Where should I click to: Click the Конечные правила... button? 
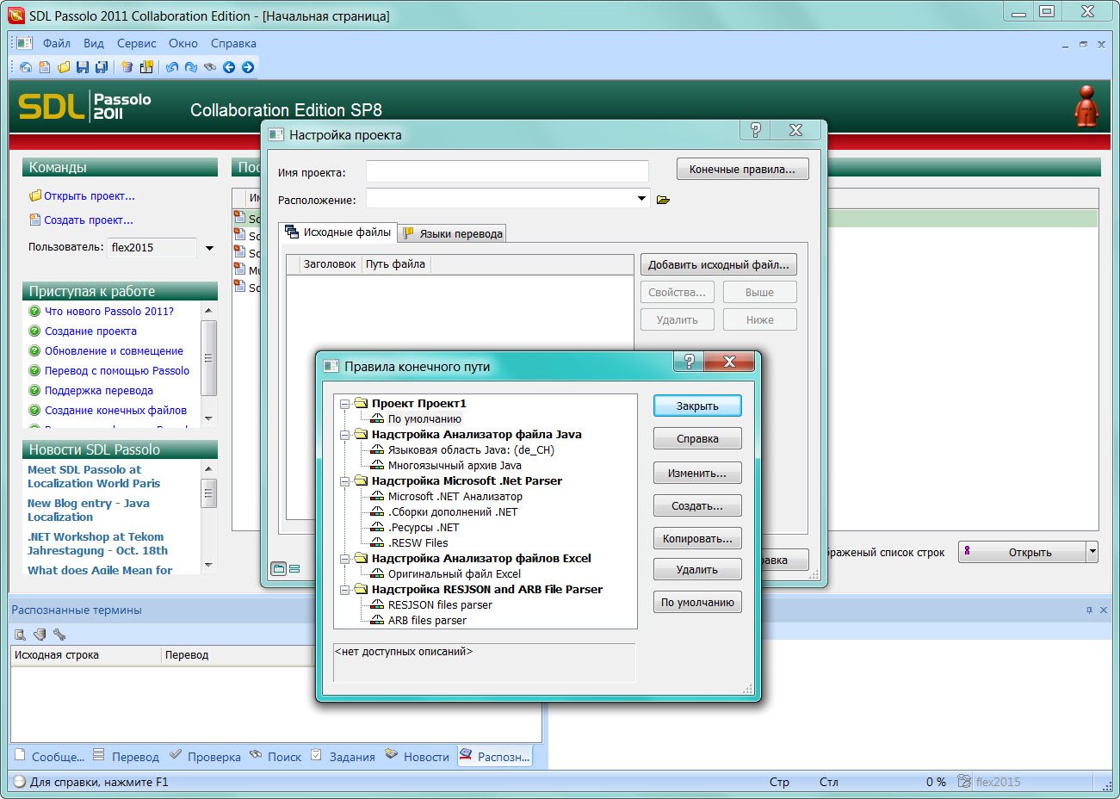742,169
